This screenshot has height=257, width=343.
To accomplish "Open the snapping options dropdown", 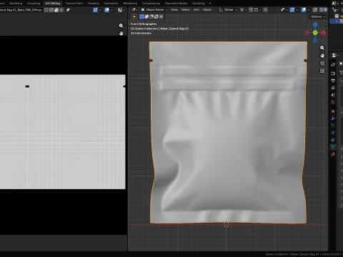I will point(257,10).
